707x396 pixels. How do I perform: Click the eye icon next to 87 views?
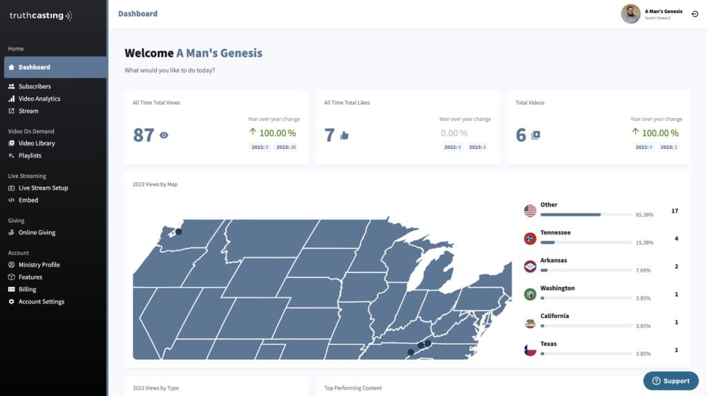164,135
